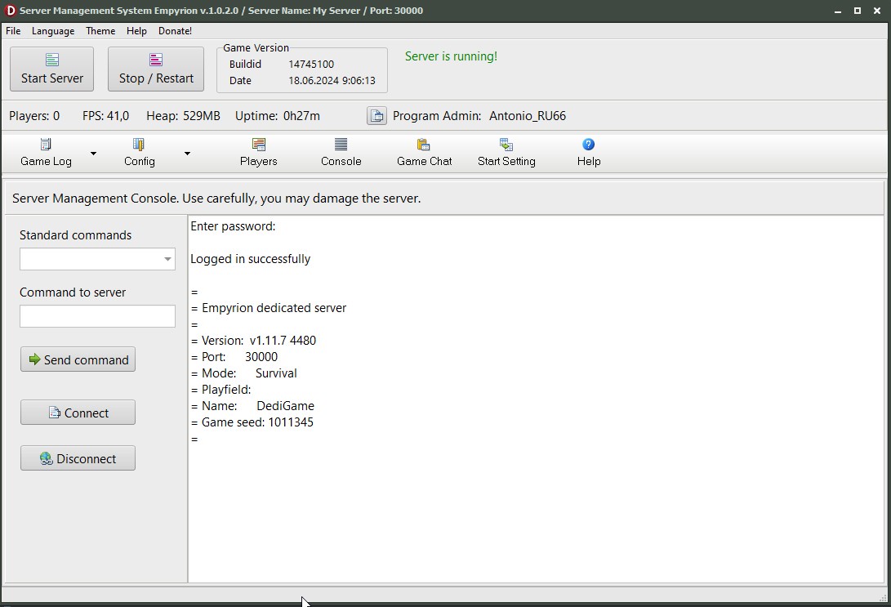Click the 'FPS: 41,0' status entry
The image size is (891, 607).
click(x=105, y=116)
